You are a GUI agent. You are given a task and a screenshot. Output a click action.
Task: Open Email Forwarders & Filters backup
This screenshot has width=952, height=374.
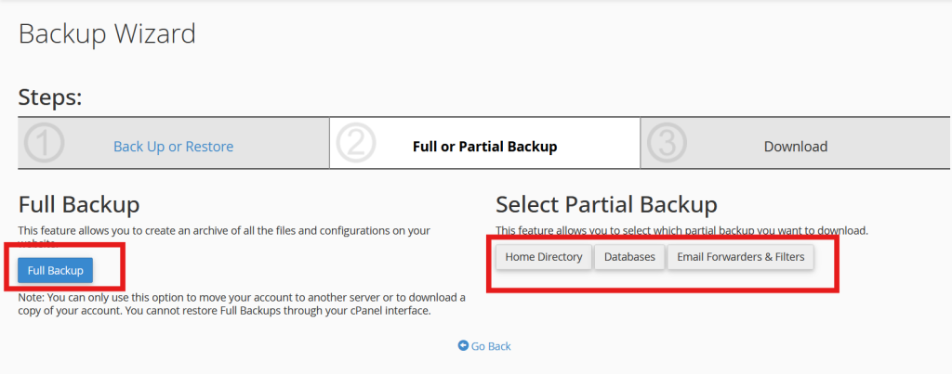click(740, 257)
